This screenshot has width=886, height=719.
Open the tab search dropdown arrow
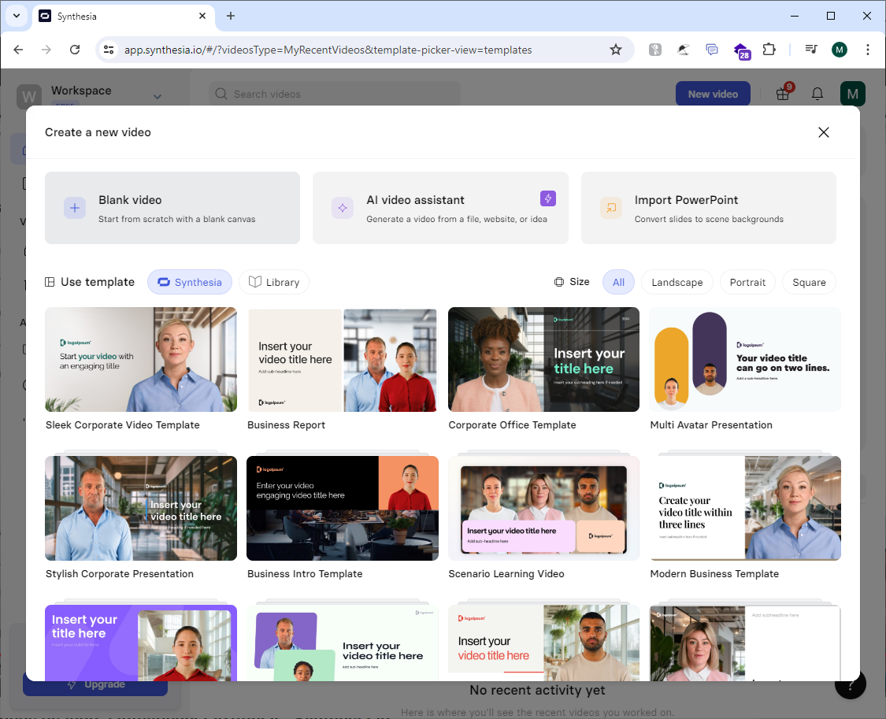click(17, 16)
